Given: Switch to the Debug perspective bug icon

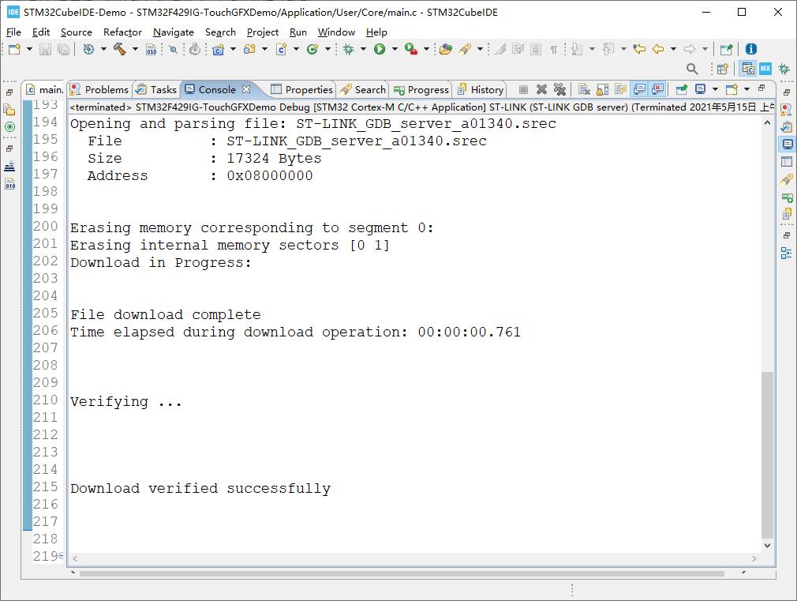Looking at the screenshot, I should coord(784,68).
